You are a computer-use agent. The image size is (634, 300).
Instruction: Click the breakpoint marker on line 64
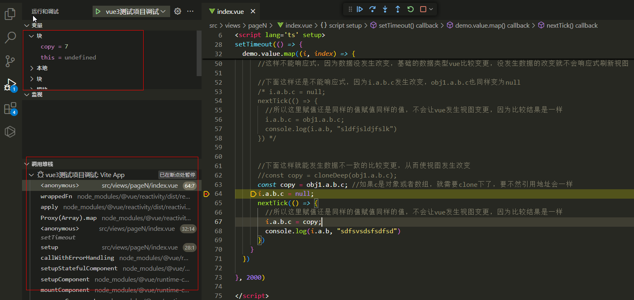click(206, 194)
